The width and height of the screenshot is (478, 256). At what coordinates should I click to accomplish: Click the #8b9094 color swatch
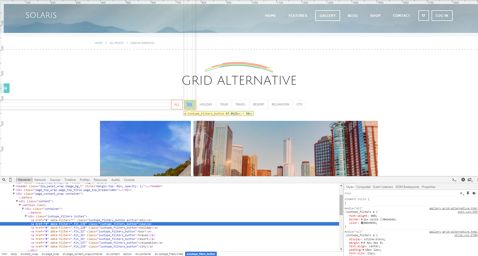[362, 223]
